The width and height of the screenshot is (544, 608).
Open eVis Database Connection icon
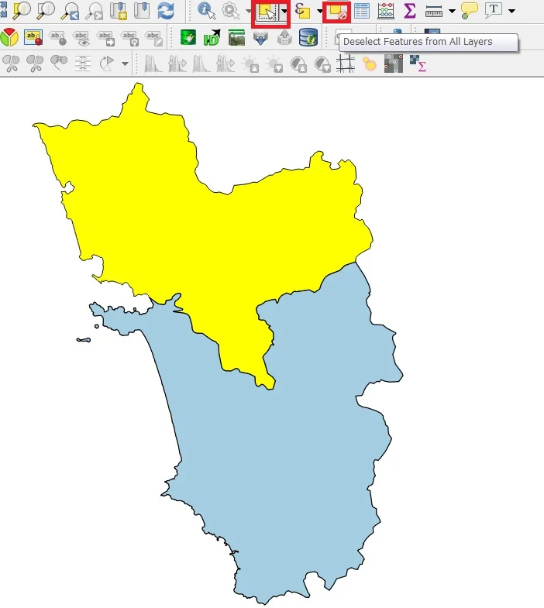pyautogui.click(x=188, y=37)
